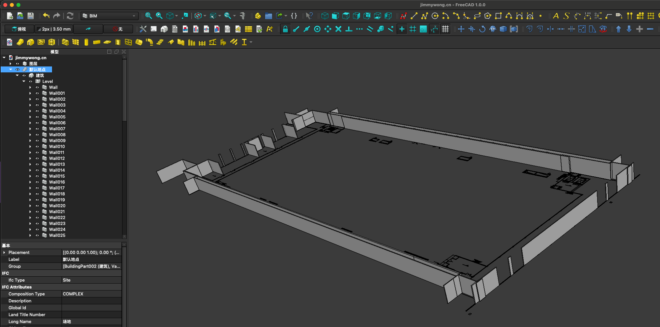Select the Rotate modify tool

[482, 29]
